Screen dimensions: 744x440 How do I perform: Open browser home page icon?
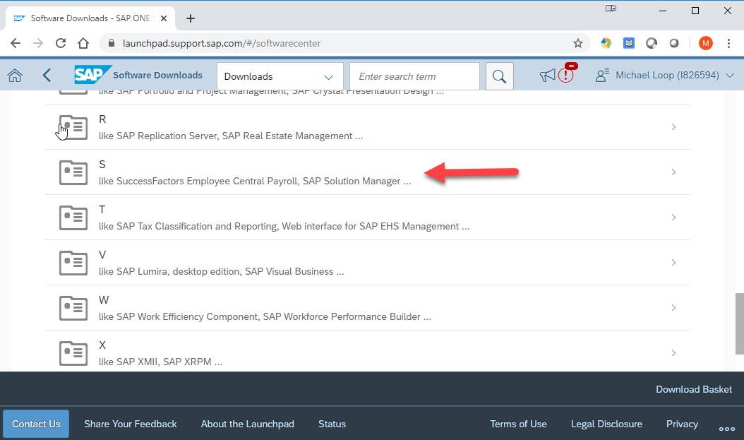[x=83, y=43]
